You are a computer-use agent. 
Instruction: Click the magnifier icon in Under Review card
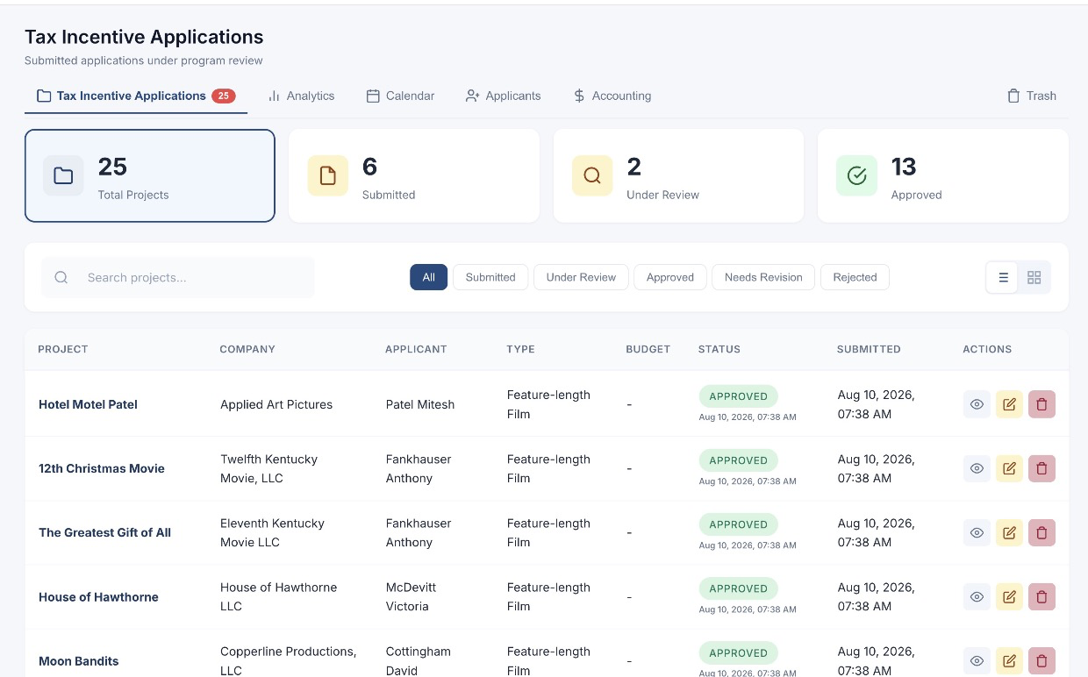click(x=592, y=176)
